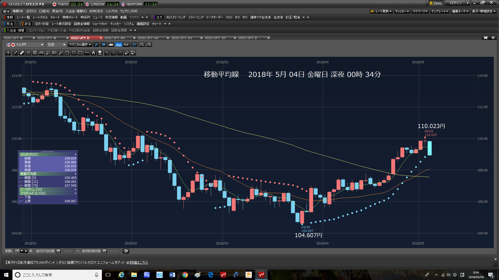
Task: Click the reset date range arrow button
Action: click(x=126, y=251)
